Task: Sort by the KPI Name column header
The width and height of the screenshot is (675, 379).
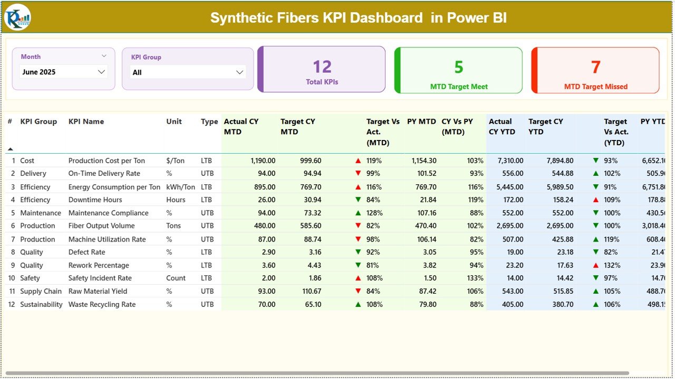Action: pyautogui.click(x=86, y=122)
